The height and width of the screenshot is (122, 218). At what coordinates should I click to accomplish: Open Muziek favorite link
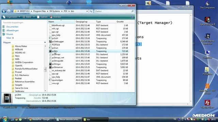(x=10, y=34)
